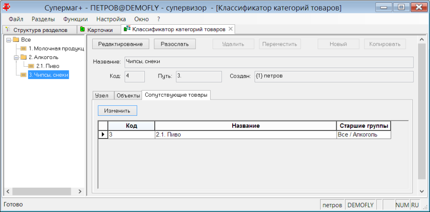
Task: Open the Функции menu
Action: [x=75, y=19]
